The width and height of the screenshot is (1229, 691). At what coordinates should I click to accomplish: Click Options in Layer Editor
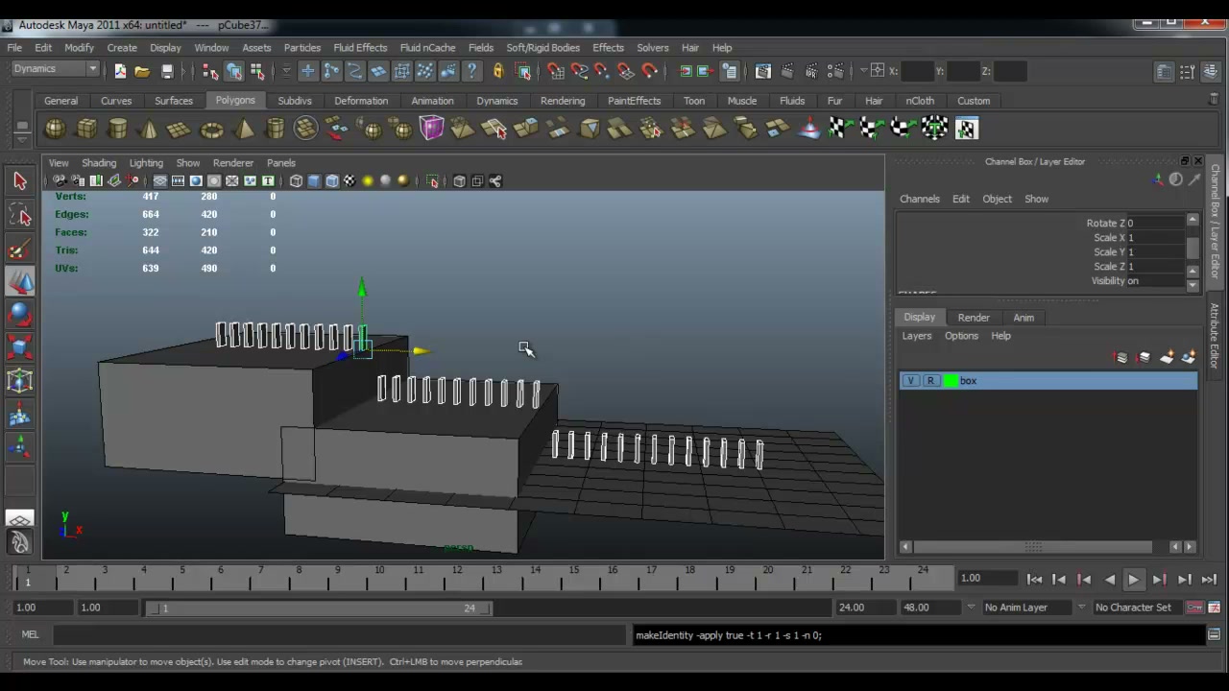point(961,336)
